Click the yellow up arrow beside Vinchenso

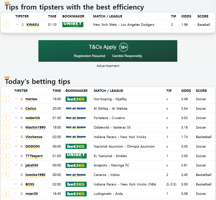coord(16,137)
